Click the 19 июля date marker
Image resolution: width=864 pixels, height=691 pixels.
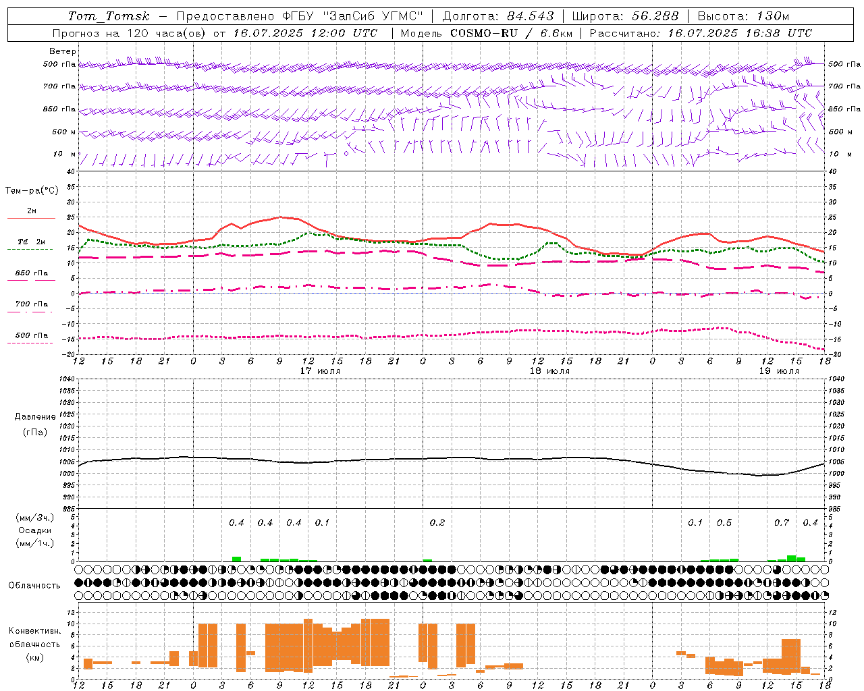click(779, 371)
